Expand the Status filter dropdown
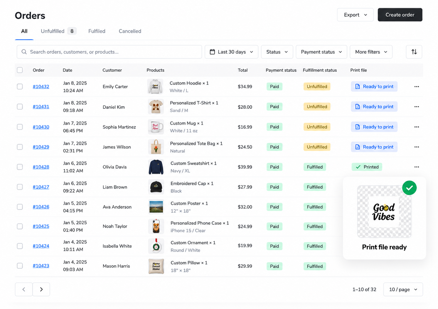This screenshot has width=438, height=309. (277, 52)
